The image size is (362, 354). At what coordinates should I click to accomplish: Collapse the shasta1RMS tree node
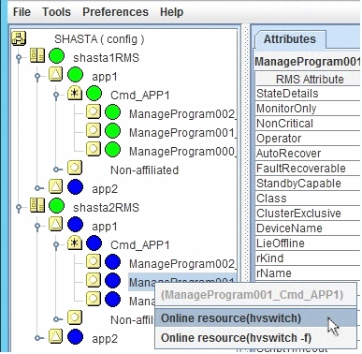point(19,57)
